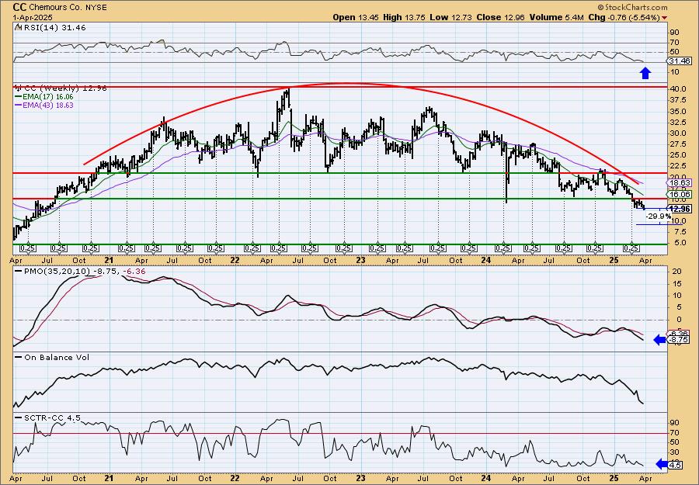Select the "On Balance Vol" panel label
The width and height of the screenshot is (699, 485).
coord(50,357)
